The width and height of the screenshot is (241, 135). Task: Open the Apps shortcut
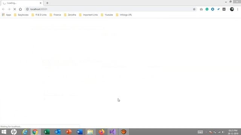pyautogui.click(x=6, y=15)
